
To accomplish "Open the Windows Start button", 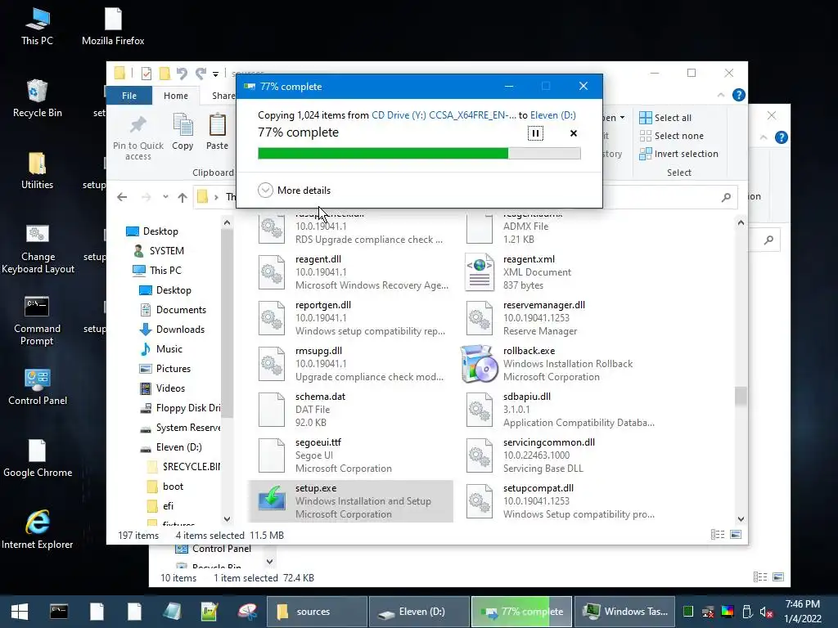I will click(x=20, y=612).
